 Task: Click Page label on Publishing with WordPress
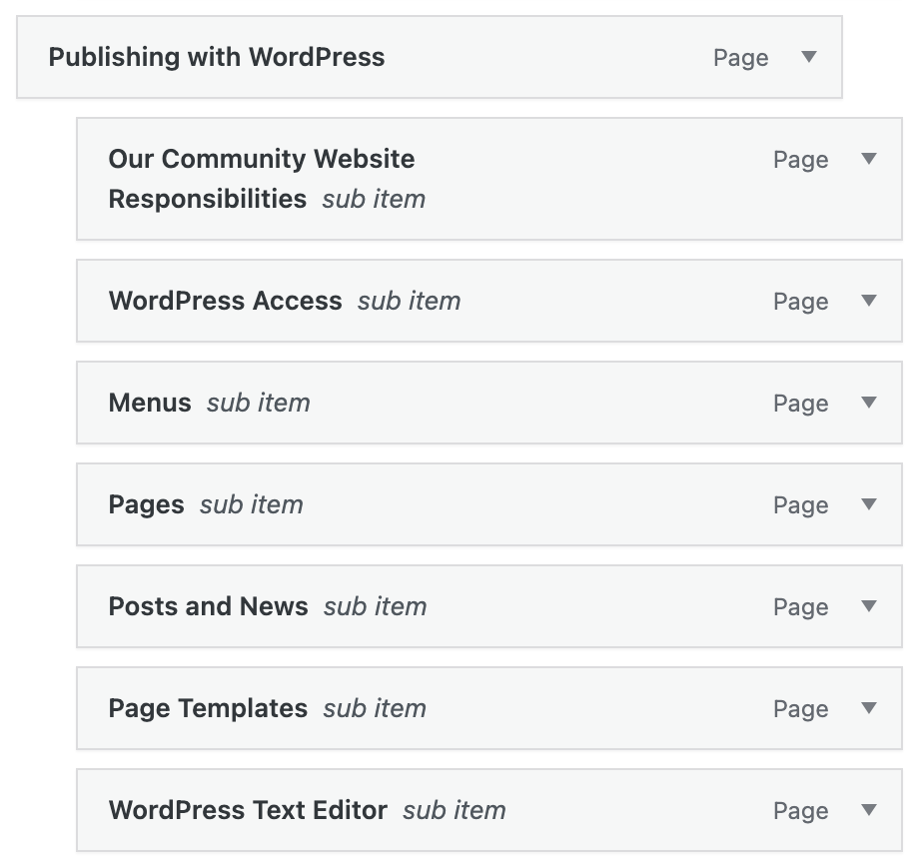pyautogui.click(x=740, y=58)
